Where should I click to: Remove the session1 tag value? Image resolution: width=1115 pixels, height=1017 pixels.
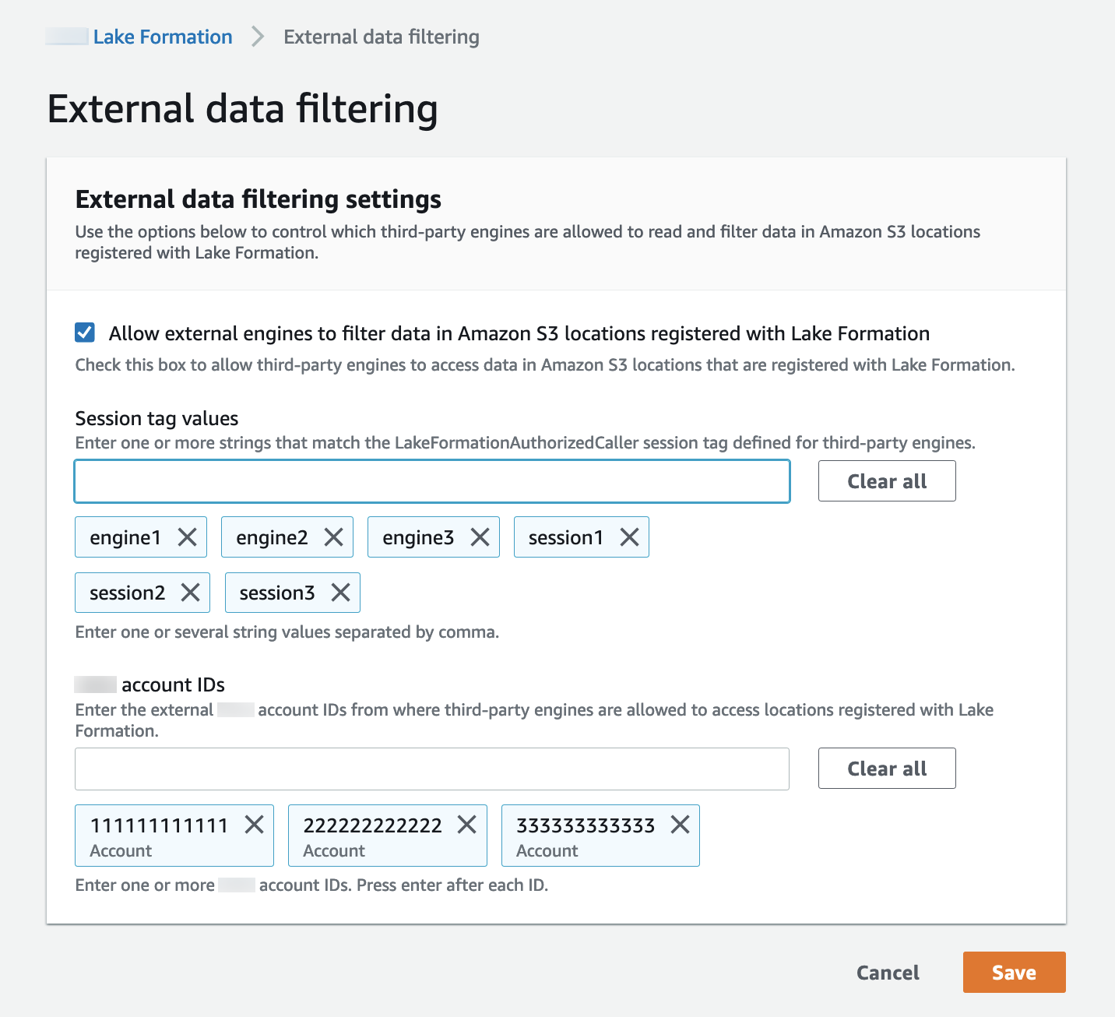629,537
